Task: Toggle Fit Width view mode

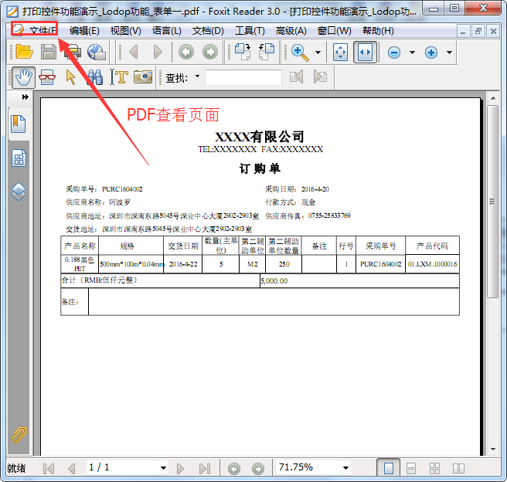Action: [x=365, y=52]
